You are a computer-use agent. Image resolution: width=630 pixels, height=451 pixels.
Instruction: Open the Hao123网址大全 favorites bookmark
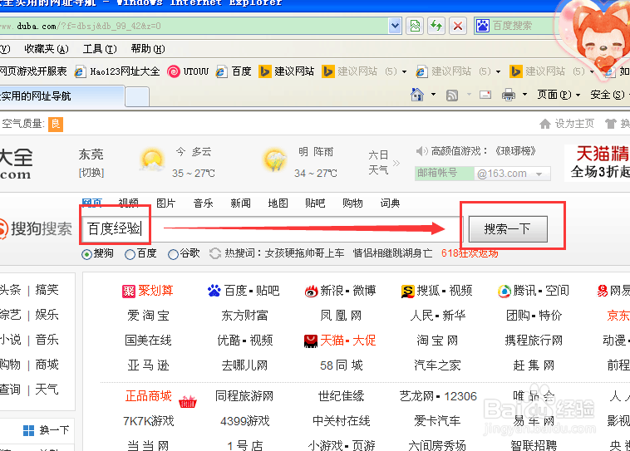pyautogui.click(x=117, y=71)
